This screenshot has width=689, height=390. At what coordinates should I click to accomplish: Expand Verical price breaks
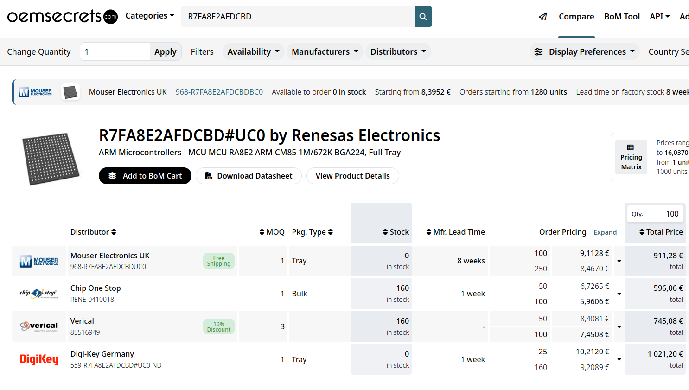[x=619, y=327]
